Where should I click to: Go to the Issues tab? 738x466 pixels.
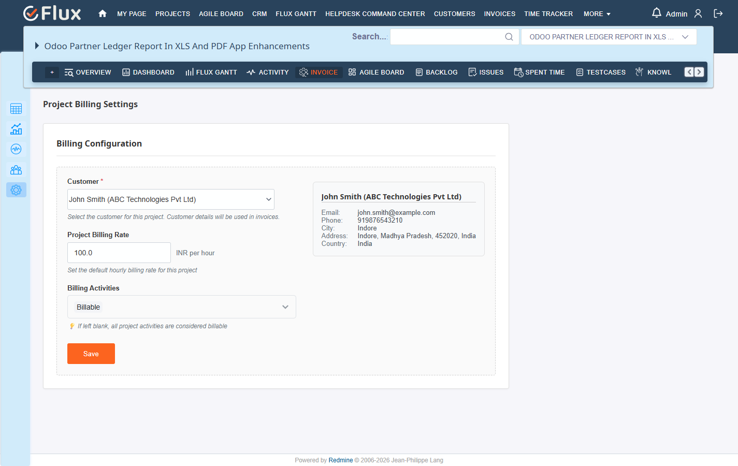(x=486, y=72)
